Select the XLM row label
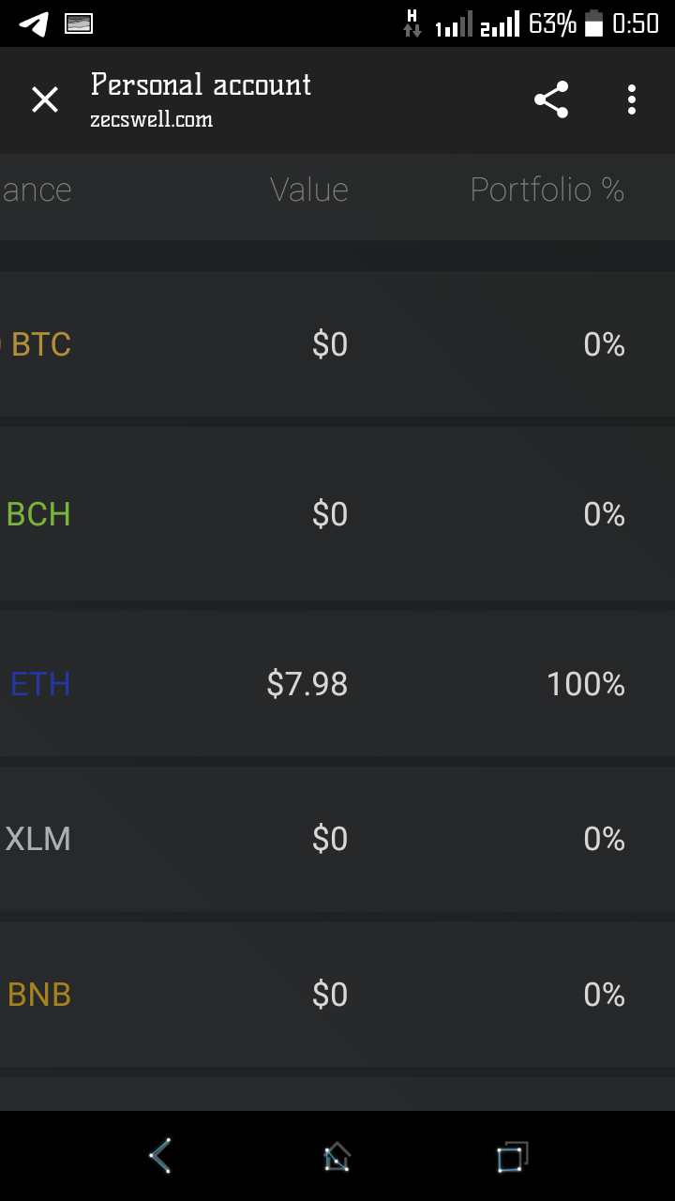 38,839
